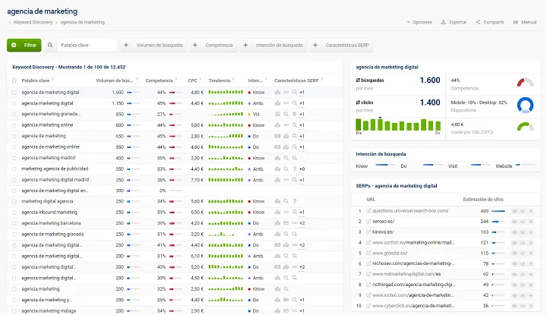Screen dimensions: 547x315
Task: Click the Exportar button label
Action: [457, 22]
